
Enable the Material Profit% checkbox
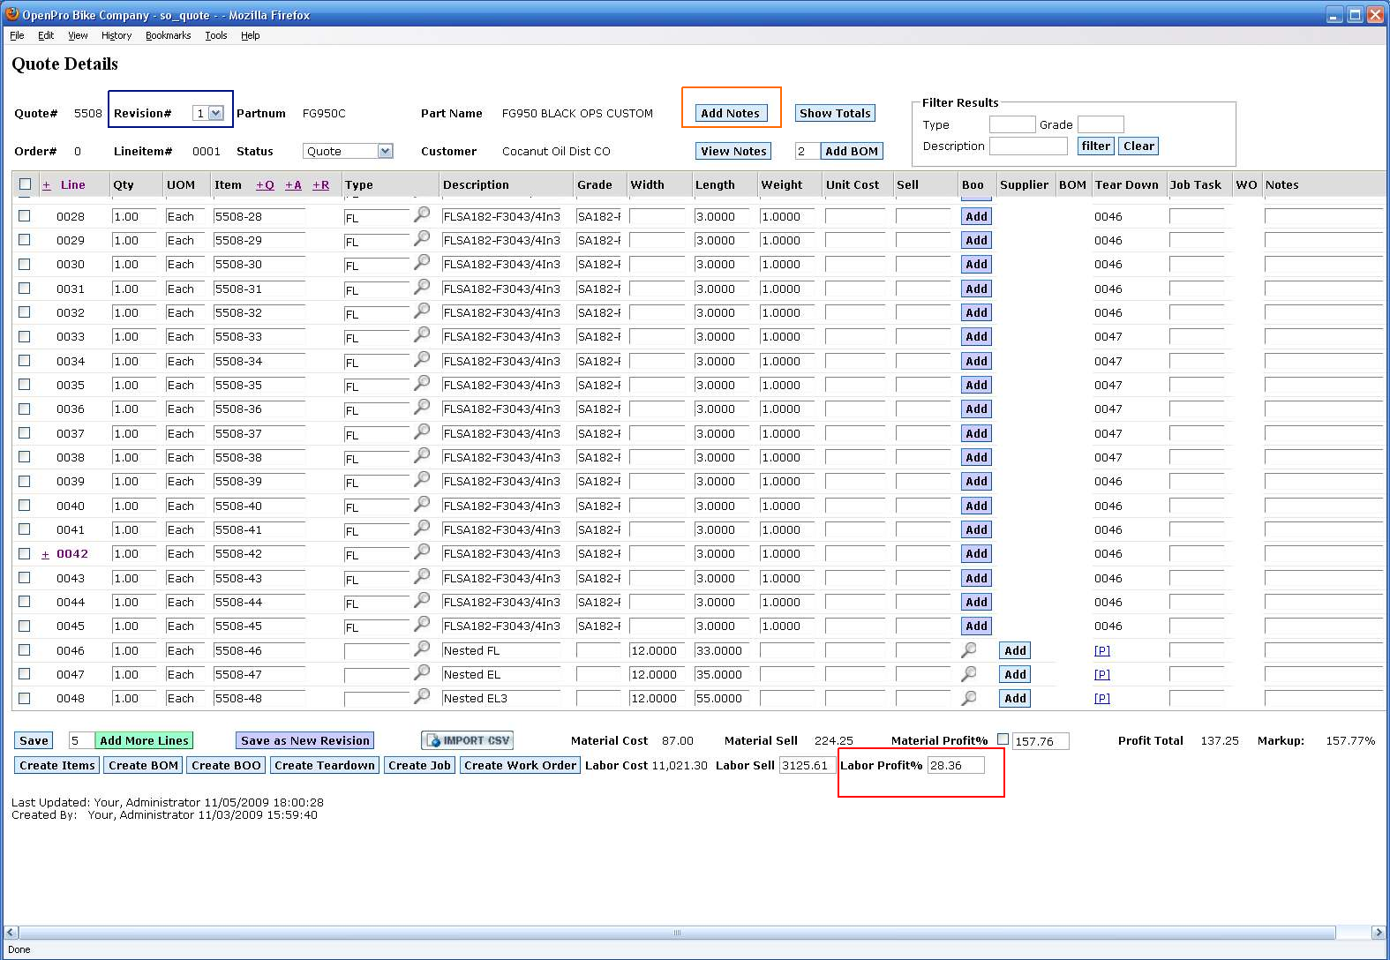point(1003,739)
